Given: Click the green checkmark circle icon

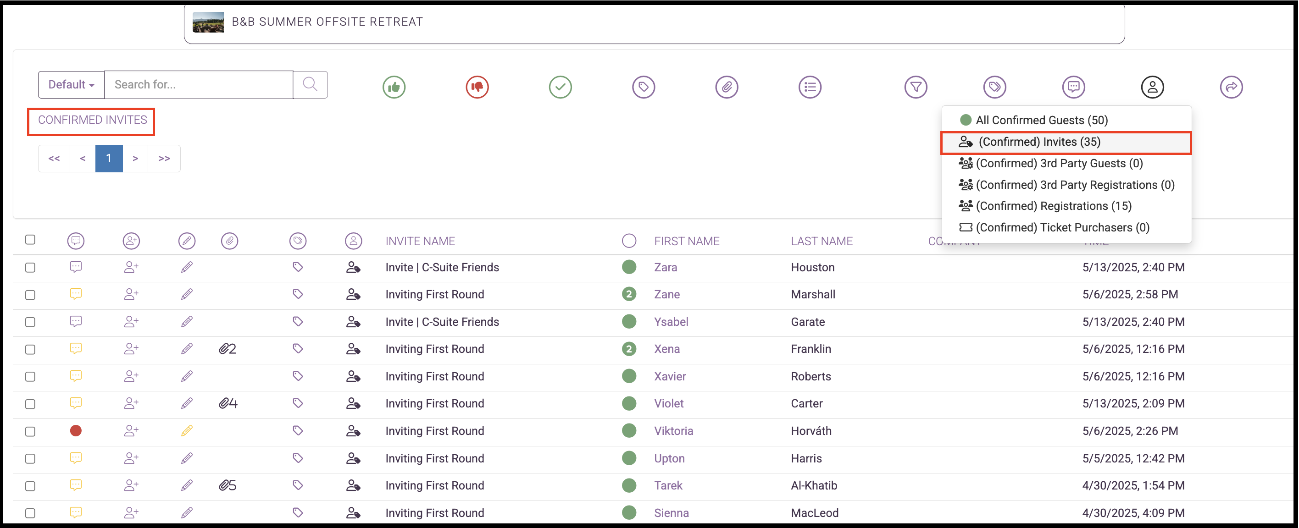Looking at the screenshot, I should [560, 87].
